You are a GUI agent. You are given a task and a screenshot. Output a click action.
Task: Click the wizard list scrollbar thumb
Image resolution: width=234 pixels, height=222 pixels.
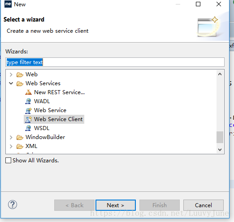(220, 137)
